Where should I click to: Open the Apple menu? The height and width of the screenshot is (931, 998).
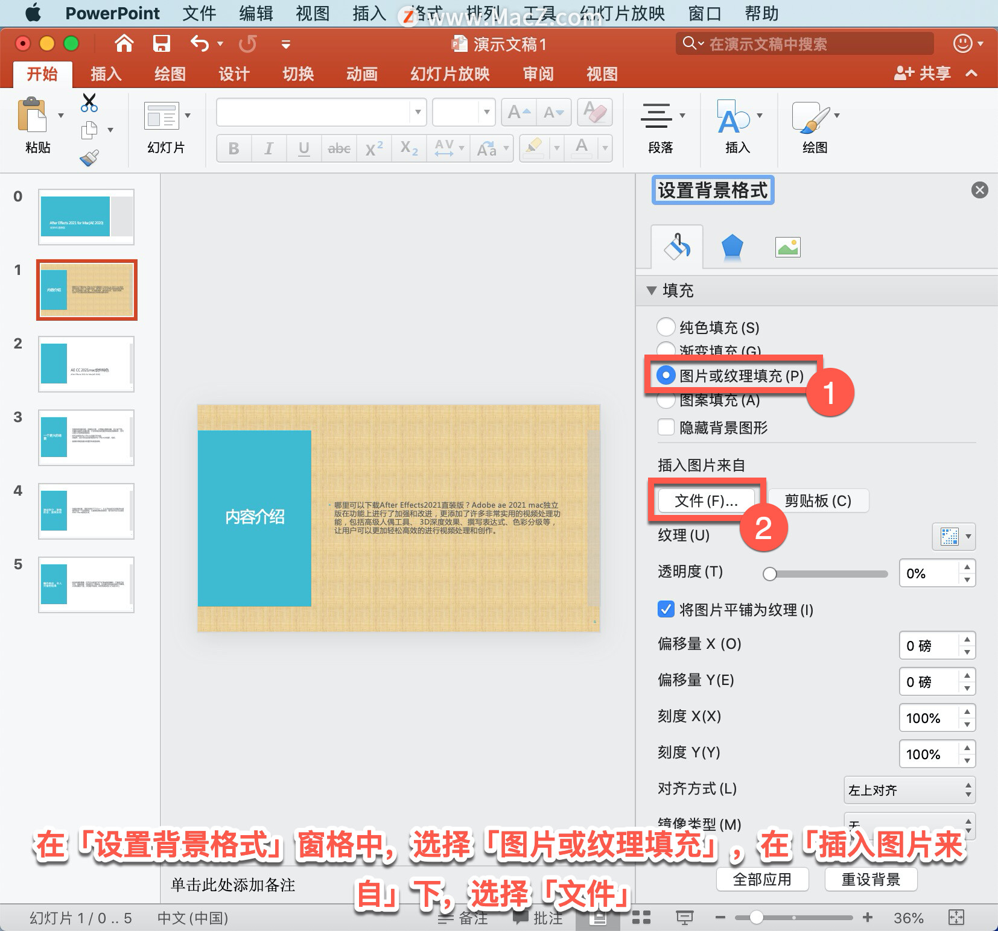click(33, 13)
